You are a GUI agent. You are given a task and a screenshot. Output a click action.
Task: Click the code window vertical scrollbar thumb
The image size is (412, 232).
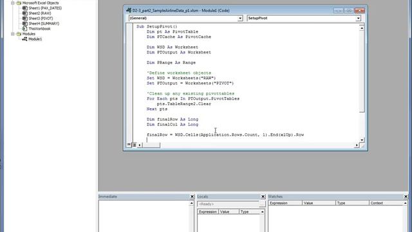coord(362,72)
